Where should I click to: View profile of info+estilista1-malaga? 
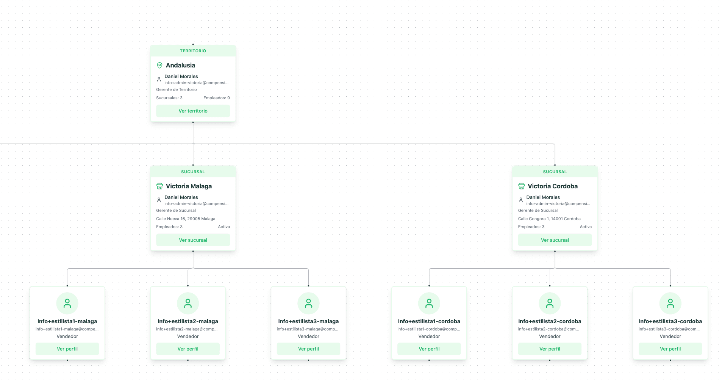point(67,349)
